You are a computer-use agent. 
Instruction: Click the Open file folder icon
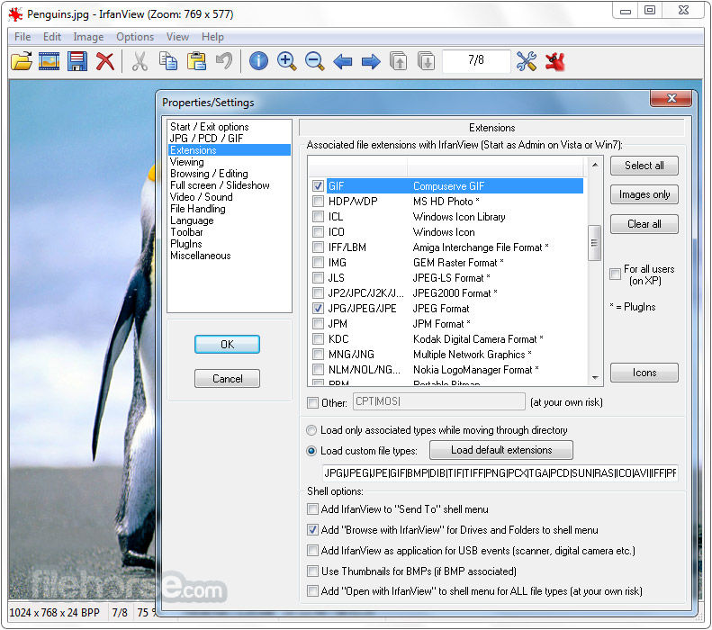pos(22,61)
